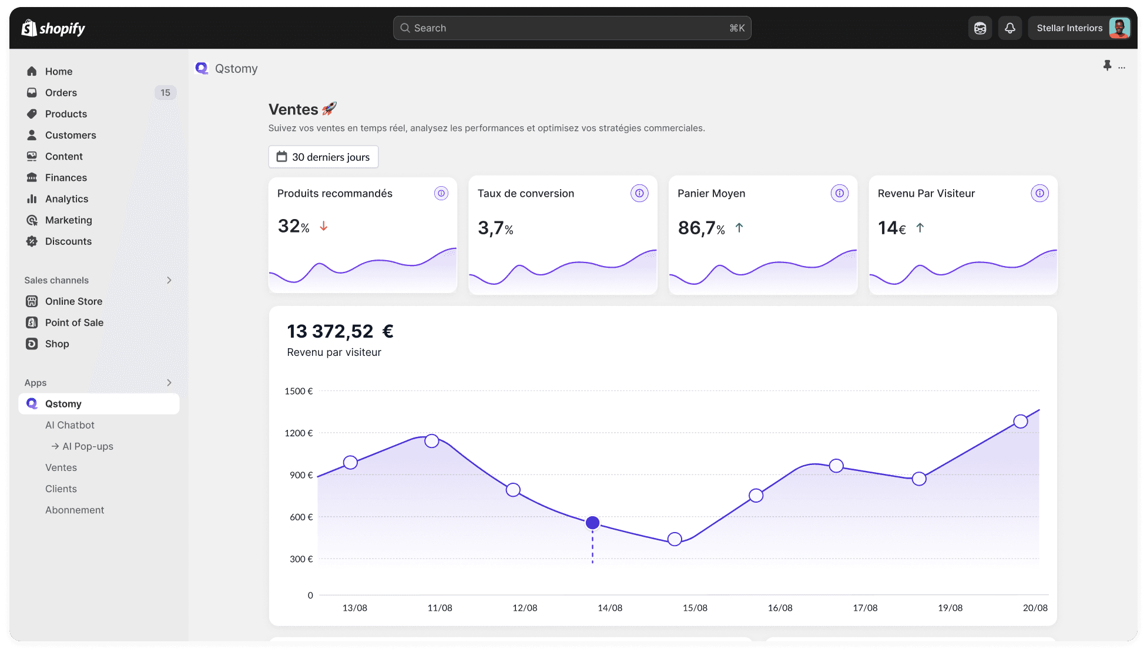The image size is (1147, 653).
Task: Select the highlighted 14/08 data point
Action: click(x=592, y=523)
